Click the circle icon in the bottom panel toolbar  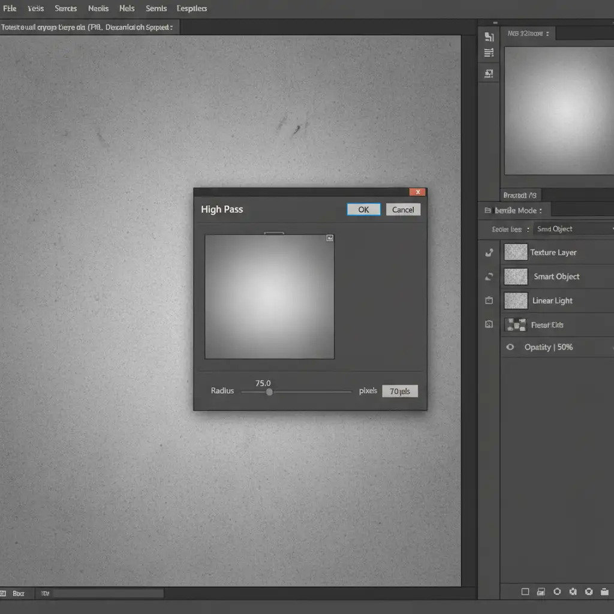point(557,591)
